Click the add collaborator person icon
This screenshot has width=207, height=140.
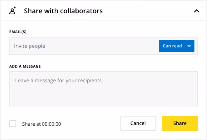[x=12, y=11]
